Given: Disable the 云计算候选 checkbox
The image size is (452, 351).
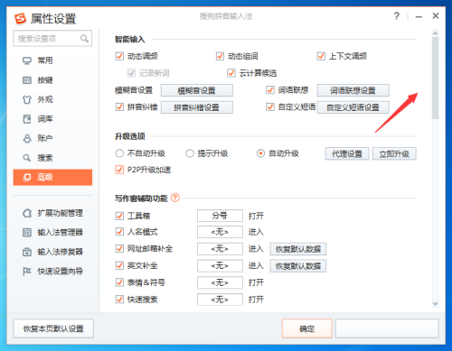Looking at the screenshot, I should 231,73.
